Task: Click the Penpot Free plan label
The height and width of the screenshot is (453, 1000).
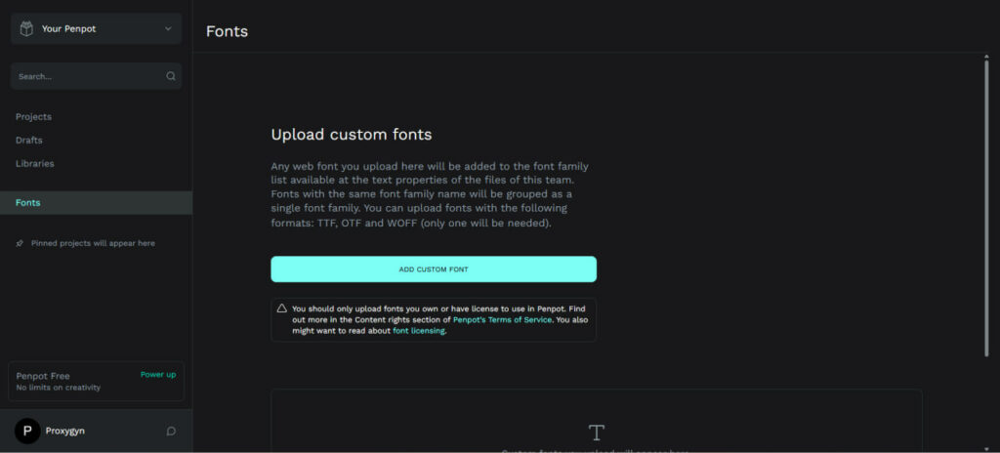Action: [43, 377]
